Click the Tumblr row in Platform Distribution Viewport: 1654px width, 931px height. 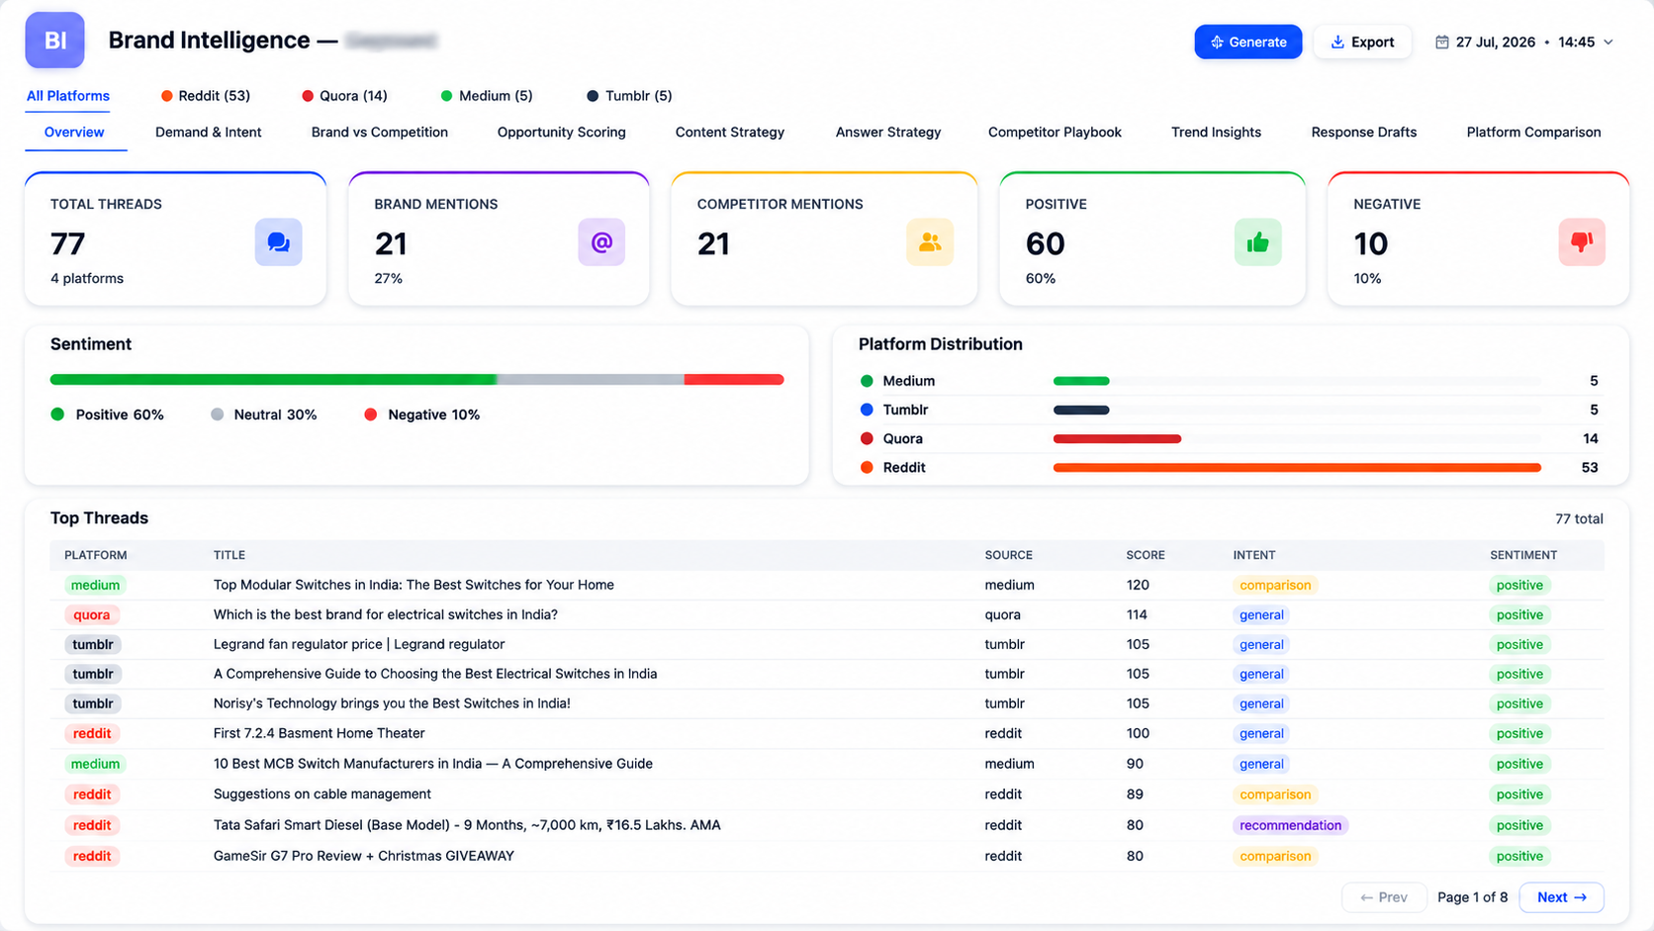pos(1230,410)
